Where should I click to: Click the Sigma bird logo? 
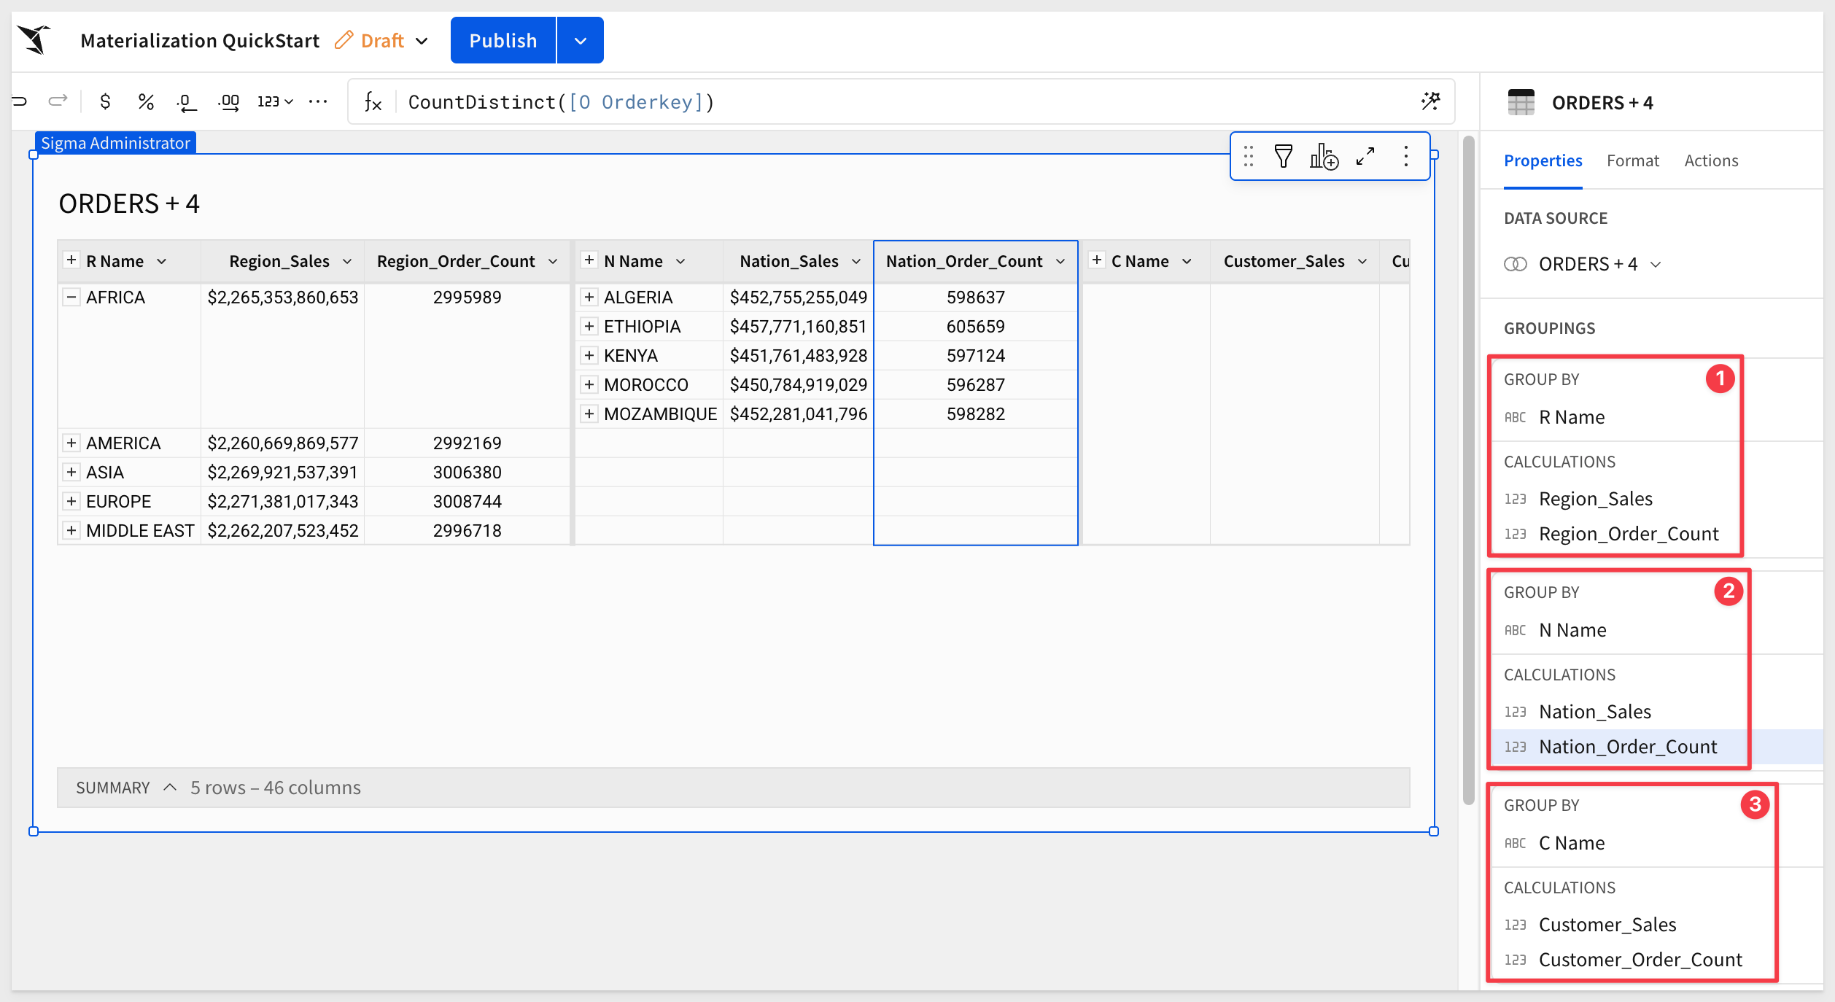coord(34,39)
